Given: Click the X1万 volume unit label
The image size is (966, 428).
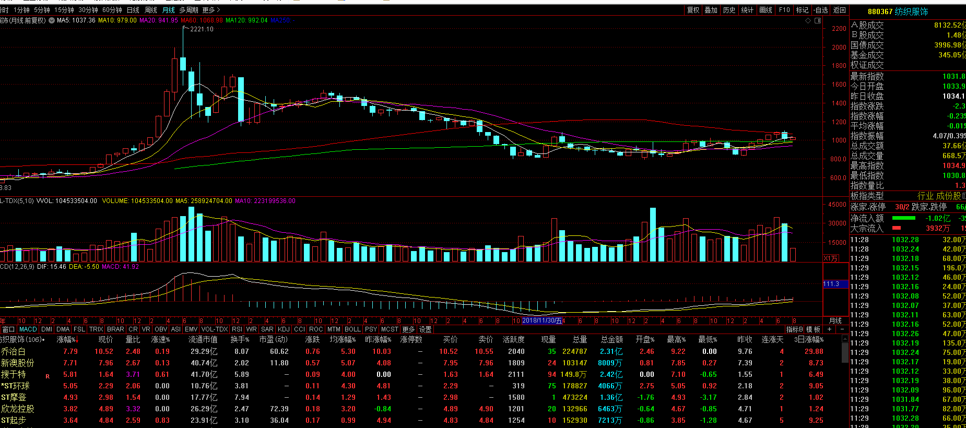Looking at the screenshot, I should click(x=831, y=258).
